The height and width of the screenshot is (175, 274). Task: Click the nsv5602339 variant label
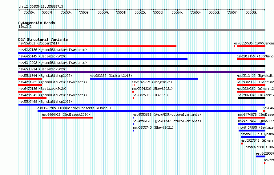coord(256,82)
